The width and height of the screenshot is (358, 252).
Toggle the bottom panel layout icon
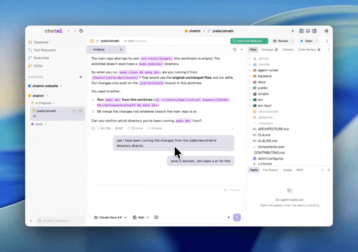pos(308,31)
